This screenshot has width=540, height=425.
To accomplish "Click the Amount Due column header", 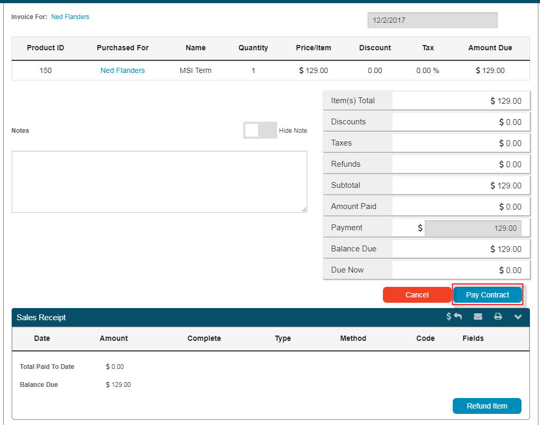I will (x=490, y=48).
